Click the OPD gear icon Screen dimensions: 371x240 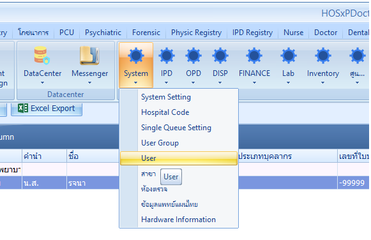pyautogui.click(x=193, y=56)
